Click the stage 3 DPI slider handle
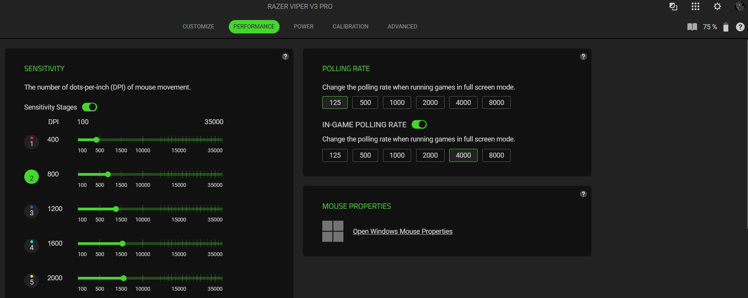This screenshot has height=298, width=748. point(116,209)
